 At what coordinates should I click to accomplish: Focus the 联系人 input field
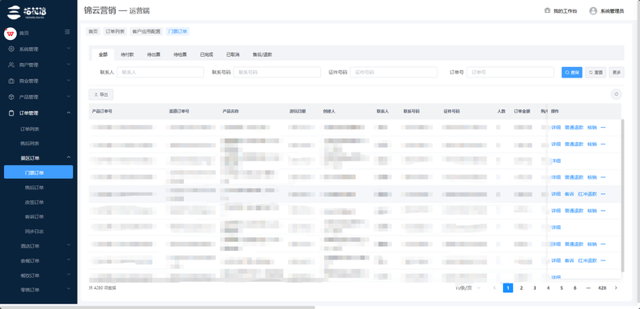click(x=161, y=72)
